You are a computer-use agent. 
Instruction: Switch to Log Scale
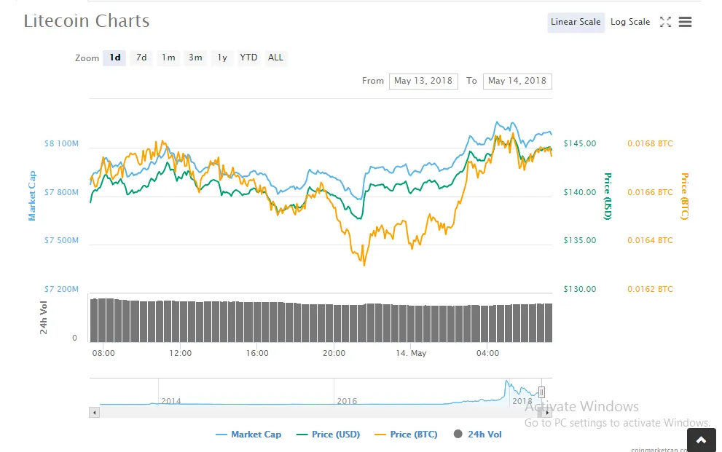630,22
